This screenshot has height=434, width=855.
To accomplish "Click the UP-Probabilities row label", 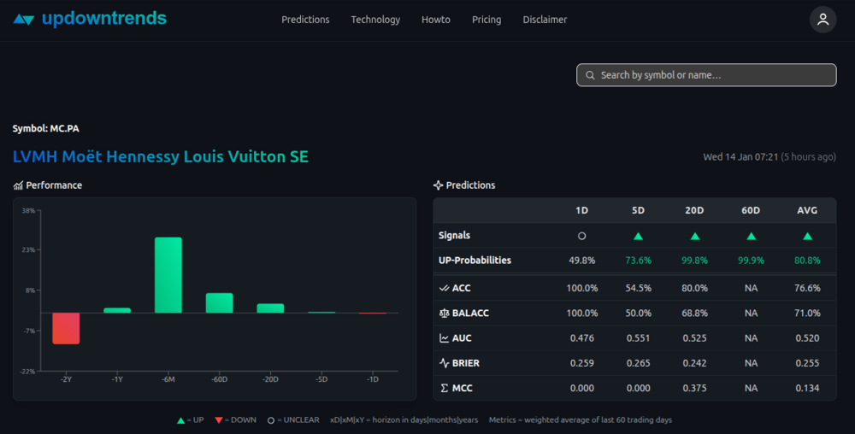I will [x=475, y=261].
